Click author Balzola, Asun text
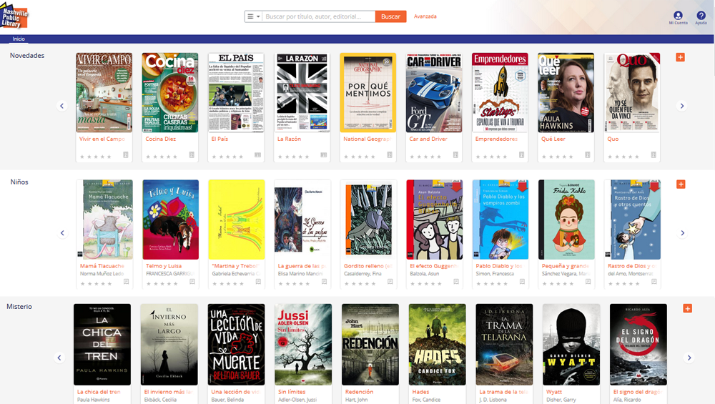715x404 pixels. coord(425,274)
